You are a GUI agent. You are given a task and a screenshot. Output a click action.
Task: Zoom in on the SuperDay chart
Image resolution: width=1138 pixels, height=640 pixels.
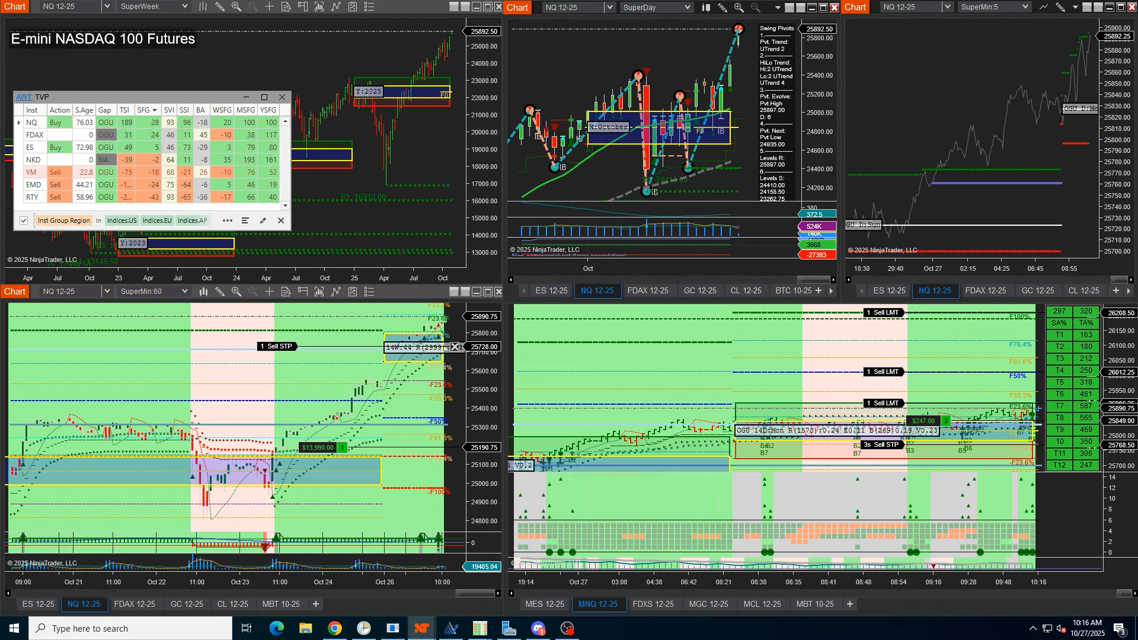(739, 7)
